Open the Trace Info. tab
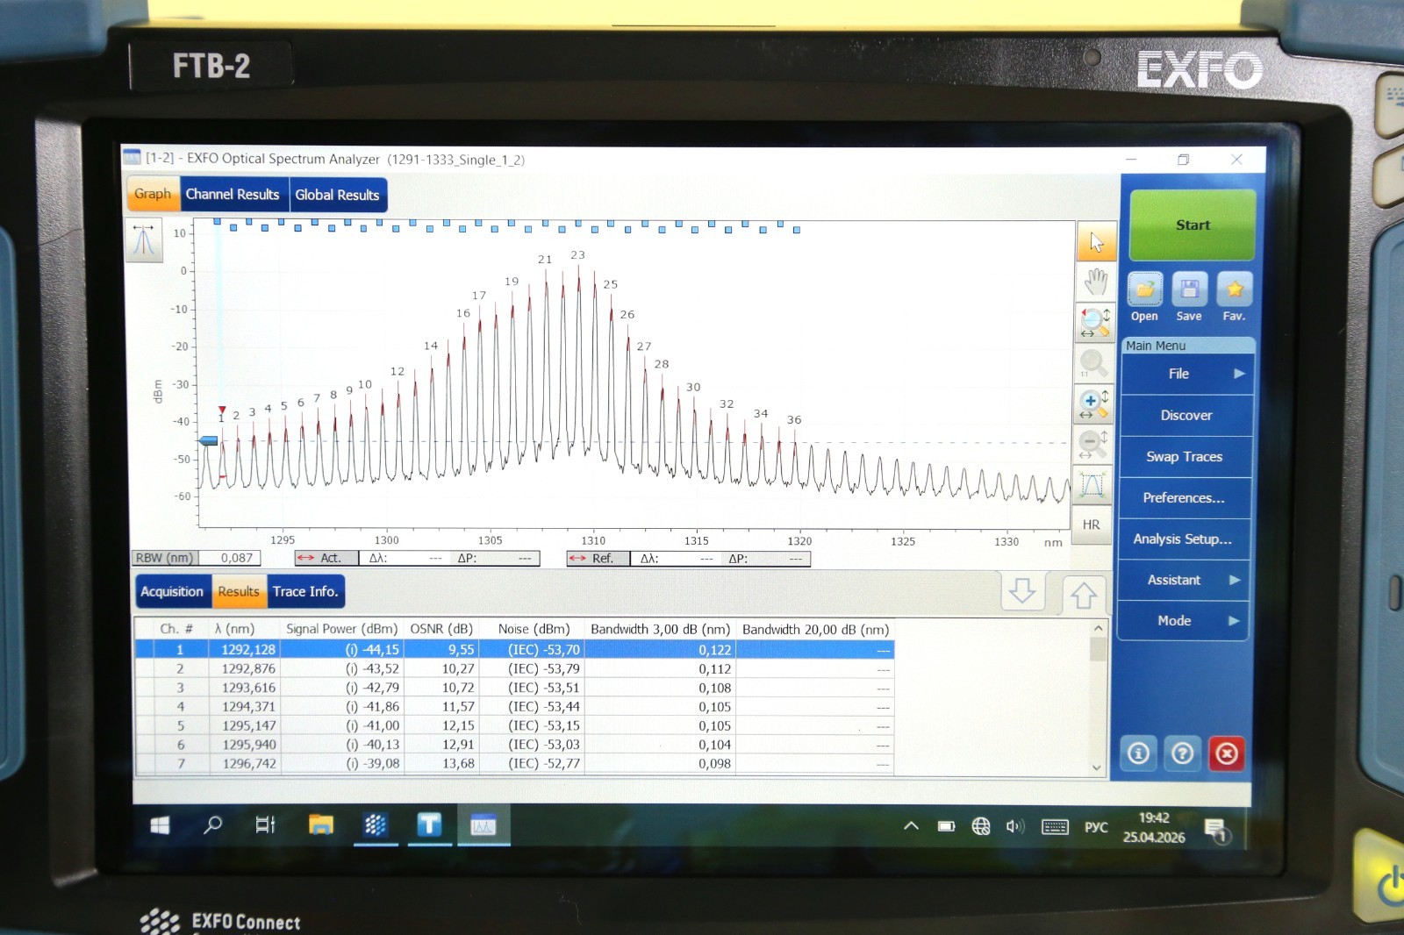Screen dimensions: 1404x935 (305, 592)
